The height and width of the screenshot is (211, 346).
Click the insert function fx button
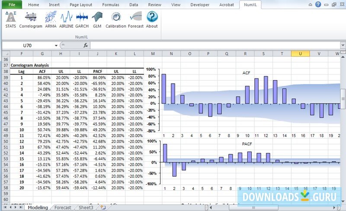(86, 45)
